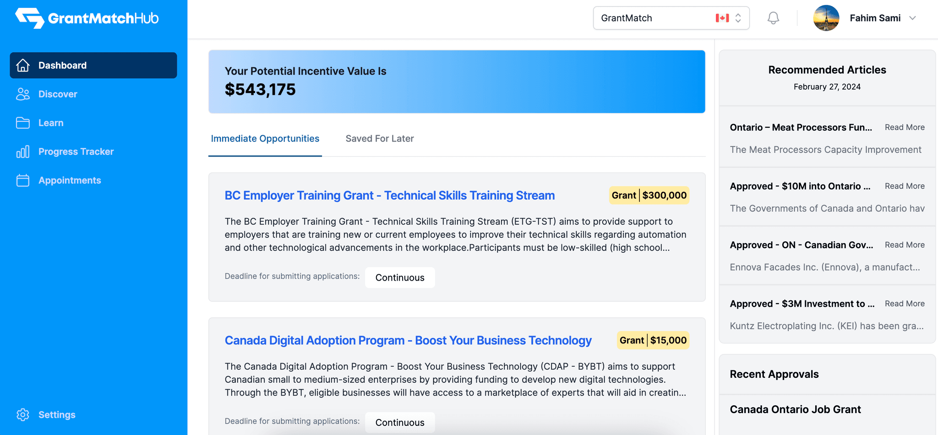Open Appointments from the sidebar
938x435 pixels.
pos(70,180)
